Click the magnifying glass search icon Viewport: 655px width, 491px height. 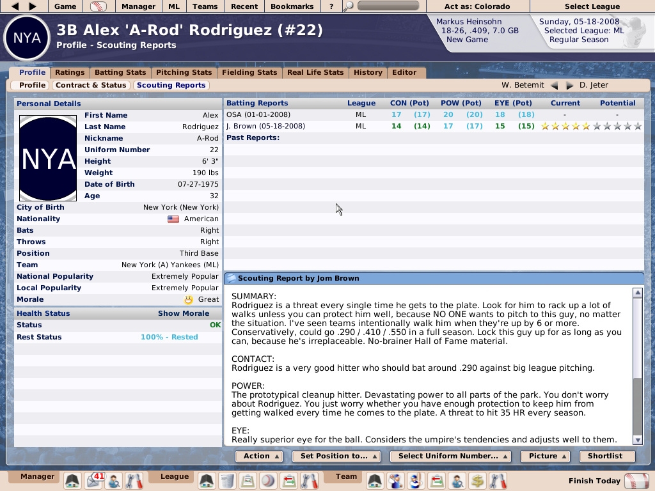pos(348,6)
